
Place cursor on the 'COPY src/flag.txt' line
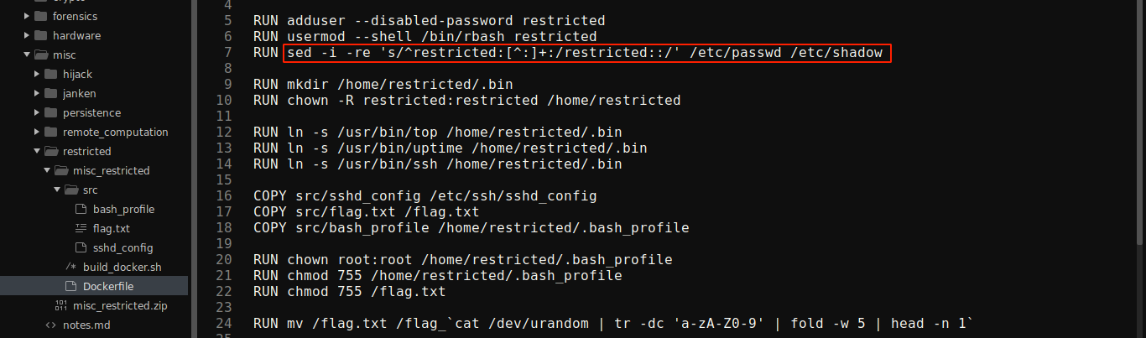click(366, 211)
